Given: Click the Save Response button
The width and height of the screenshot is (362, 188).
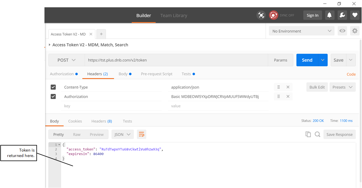Looking at the screenshot, I should click(x=340, y=134).
